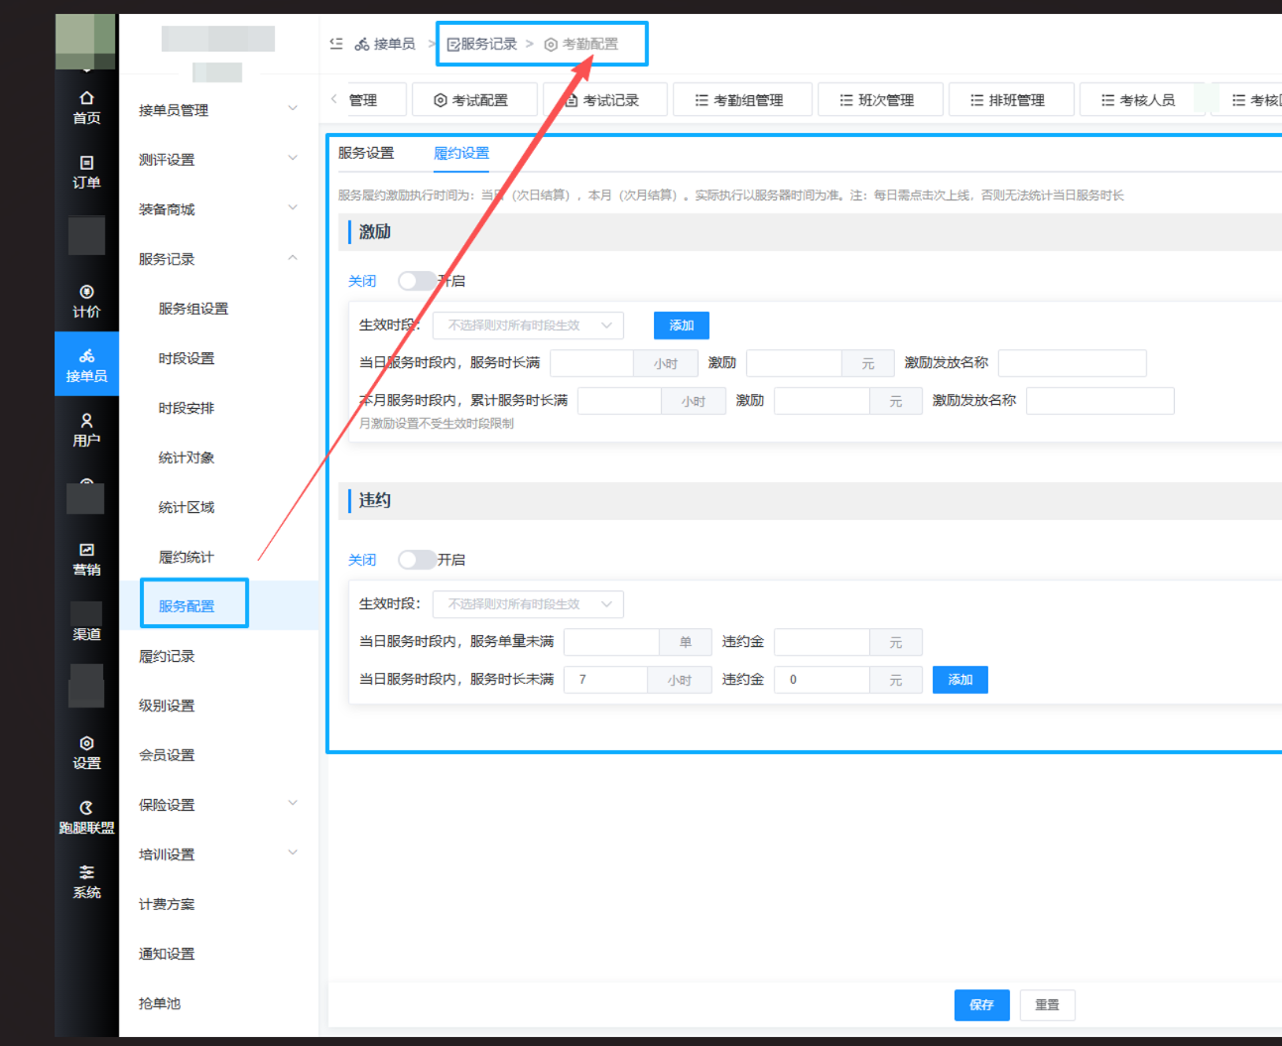Open 营销 marketing icon in sidebar
Screen dimensions: 1282x1046
86,559
